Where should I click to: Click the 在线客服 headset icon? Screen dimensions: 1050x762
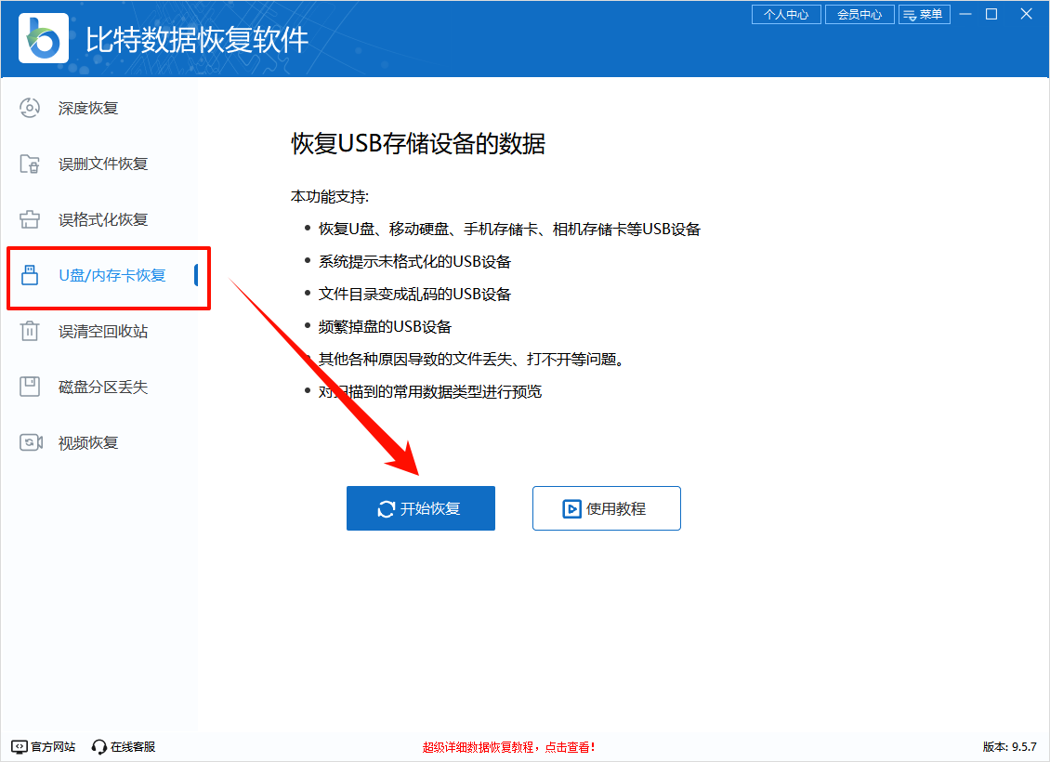coord(98,746)
